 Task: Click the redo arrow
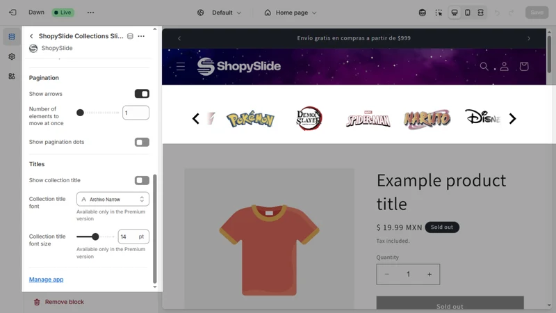(511, 13)
